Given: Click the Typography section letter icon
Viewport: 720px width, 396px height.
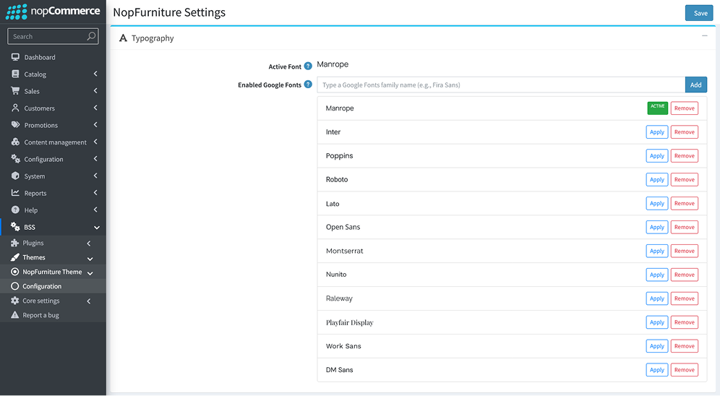Looking at the screenshot, I should (123, 38).
